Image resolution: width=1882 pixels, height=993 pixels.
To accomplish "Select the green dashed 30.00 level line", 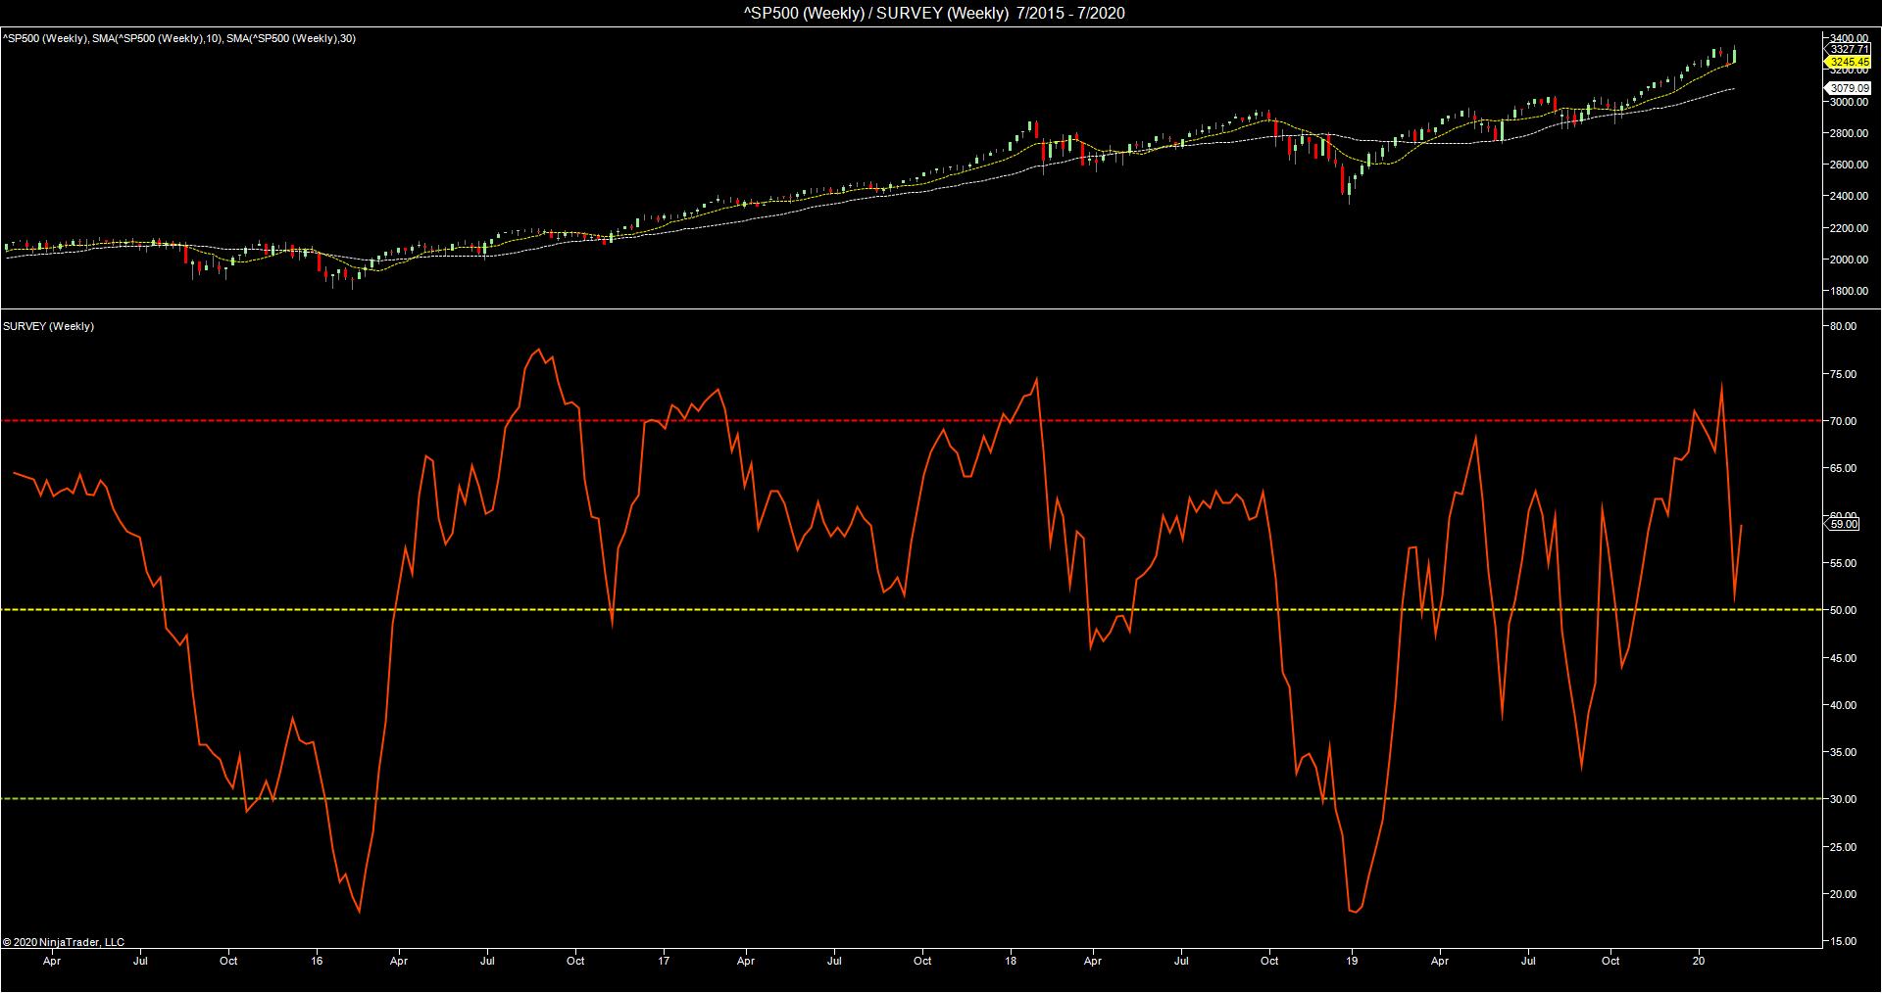I will (912, 799).
